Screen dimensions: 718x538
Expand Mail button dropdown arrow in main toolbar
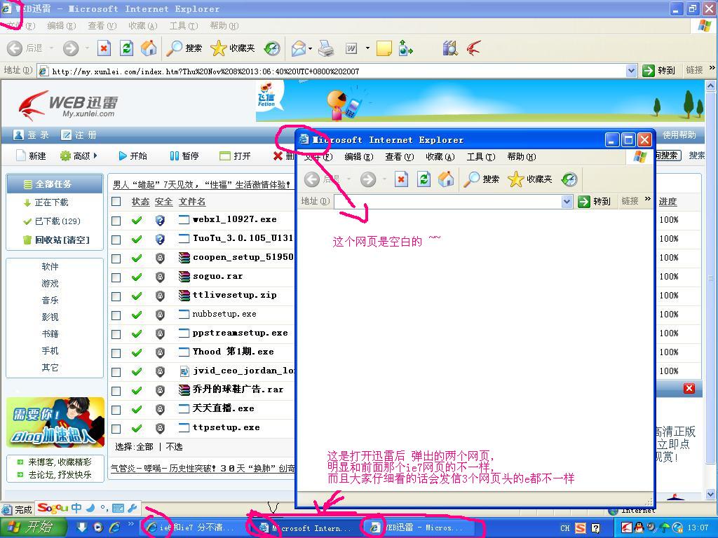click(x=311, y=48)
